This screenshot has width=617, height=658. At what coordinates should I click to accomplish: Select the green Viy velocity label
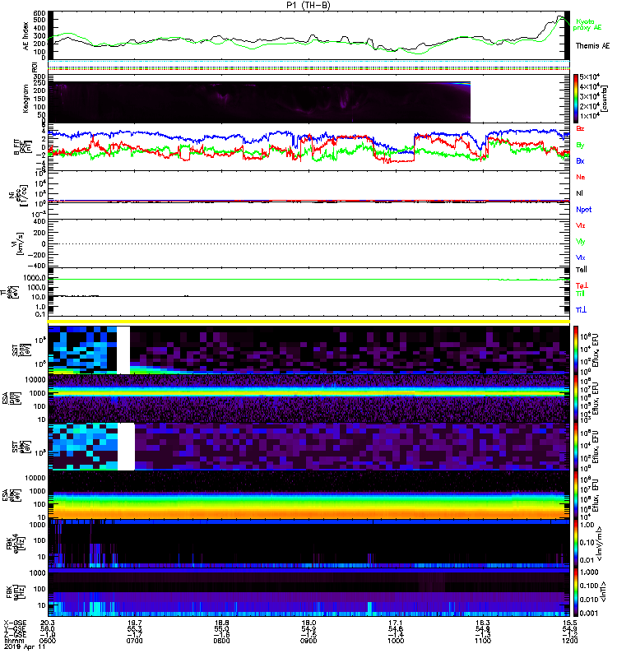581,242
